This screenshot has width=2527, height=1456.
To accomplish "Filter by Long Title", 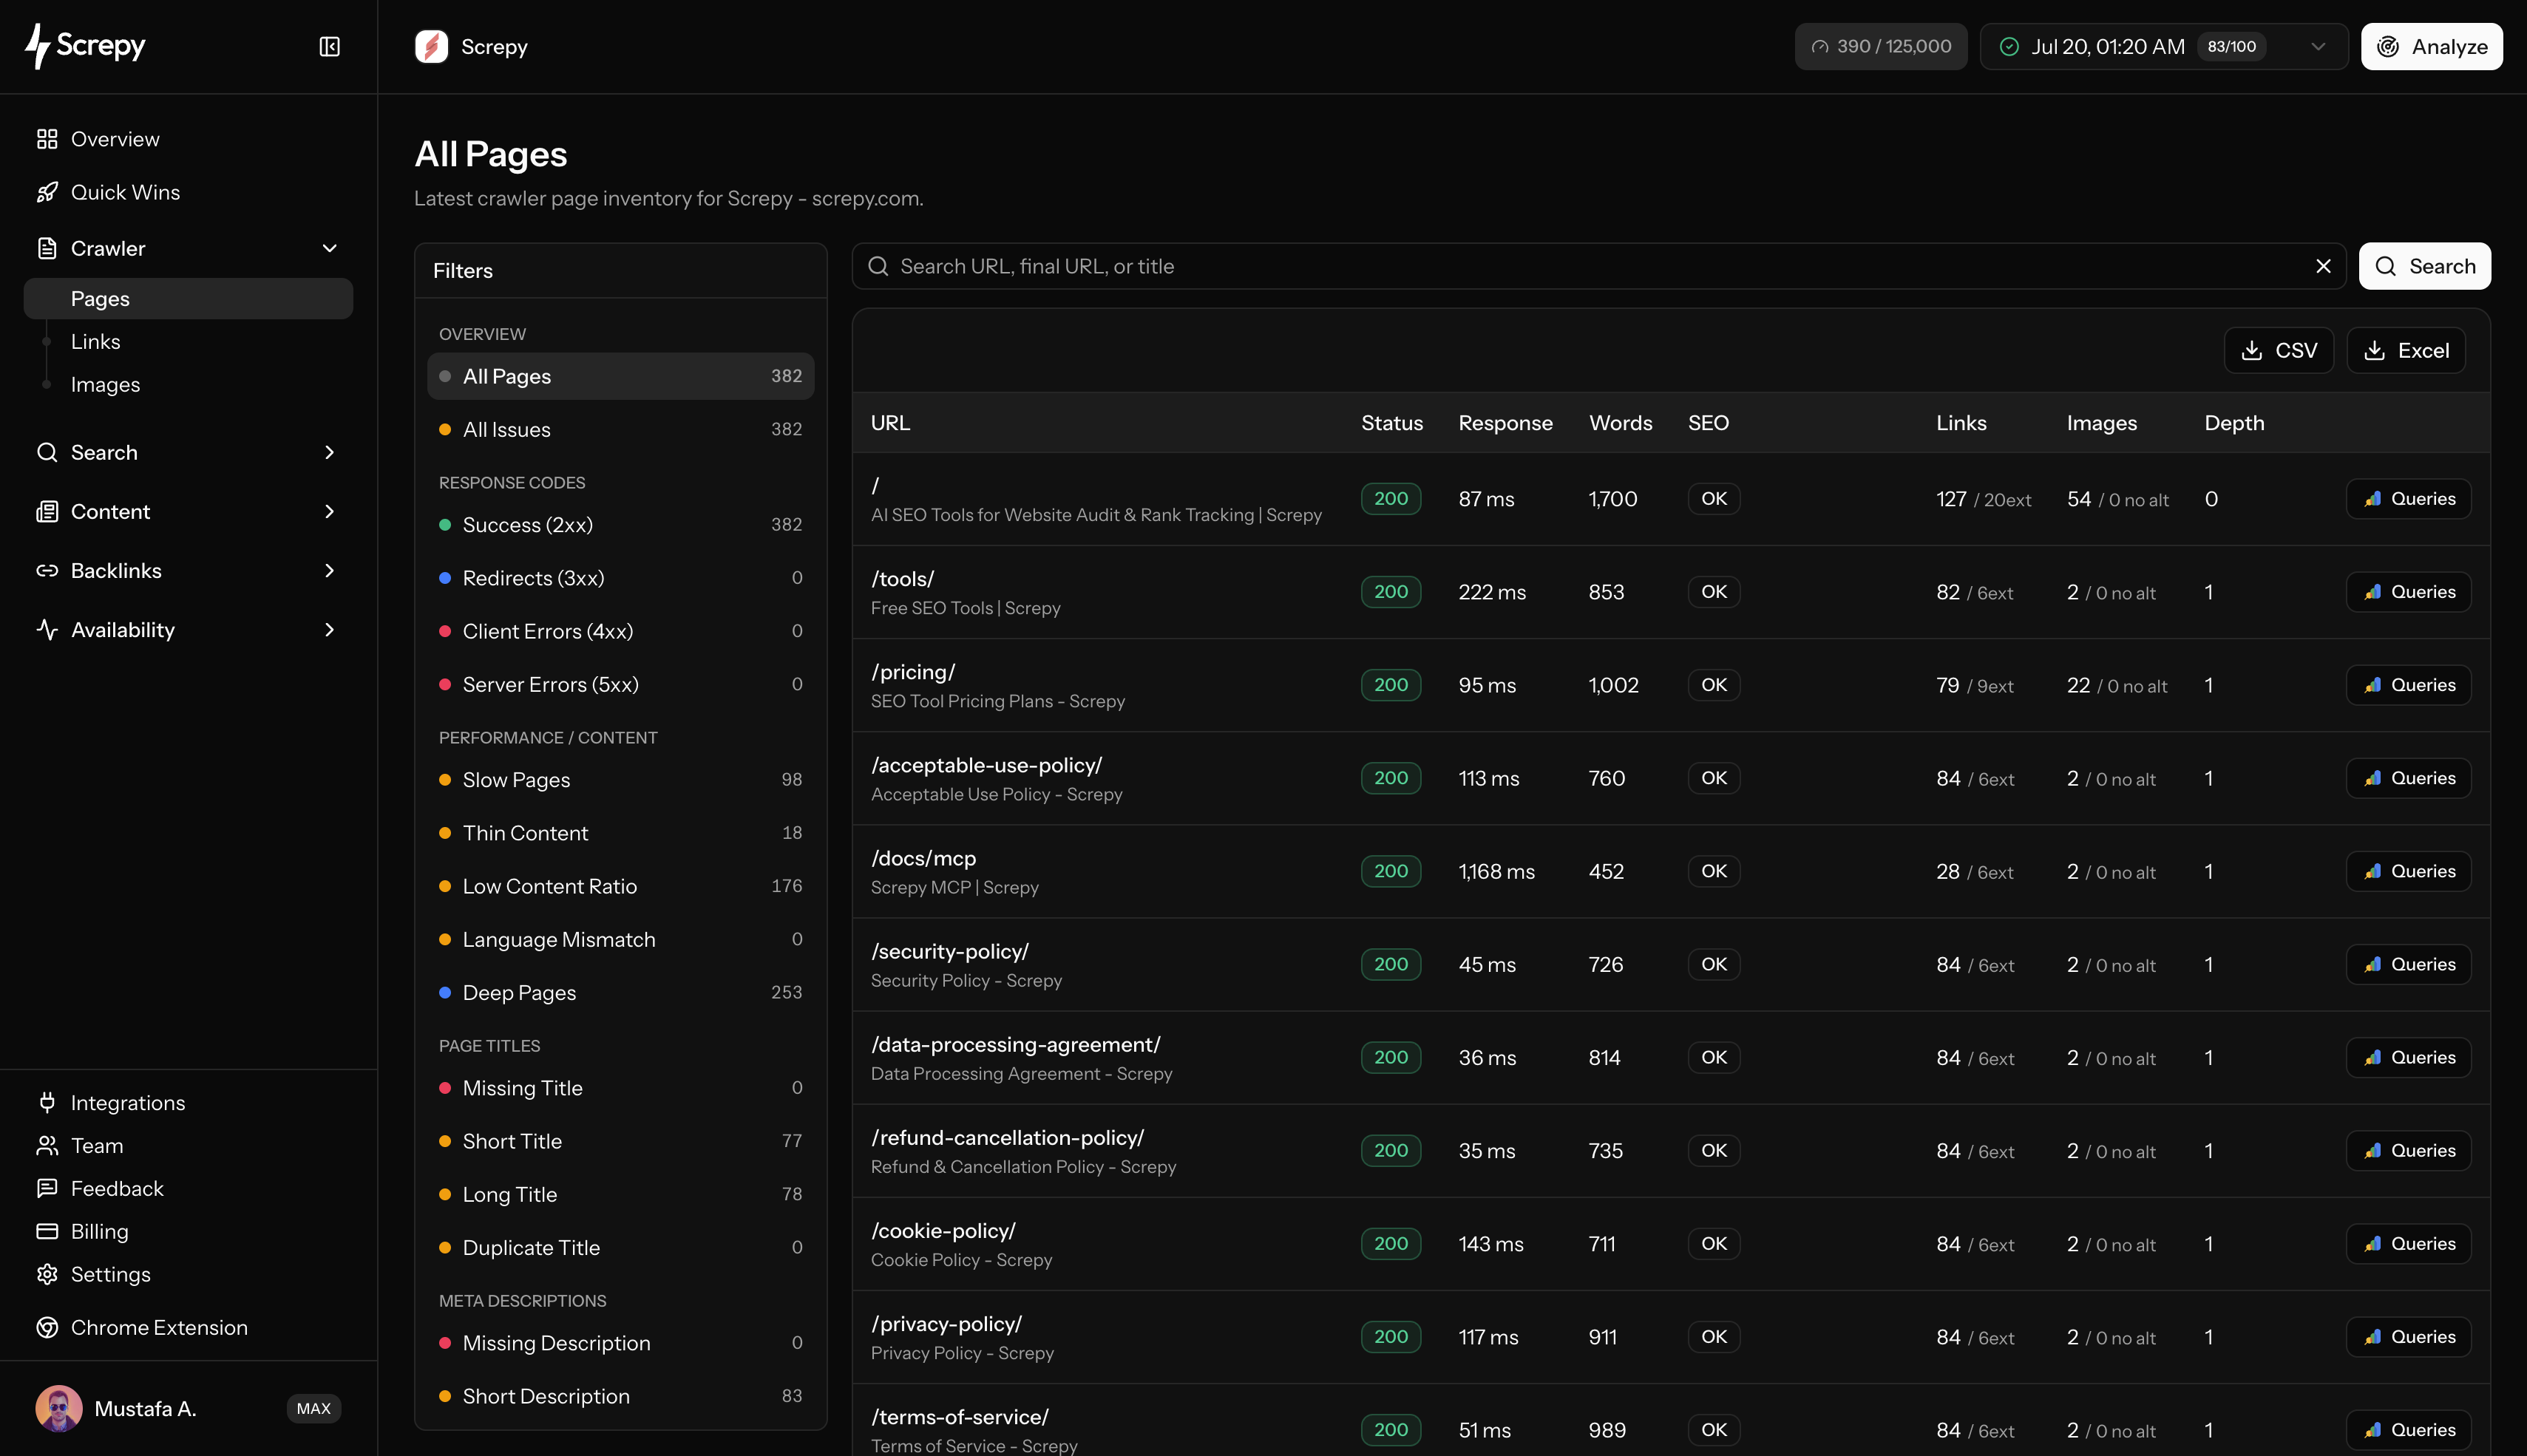I will point(620,1194).
